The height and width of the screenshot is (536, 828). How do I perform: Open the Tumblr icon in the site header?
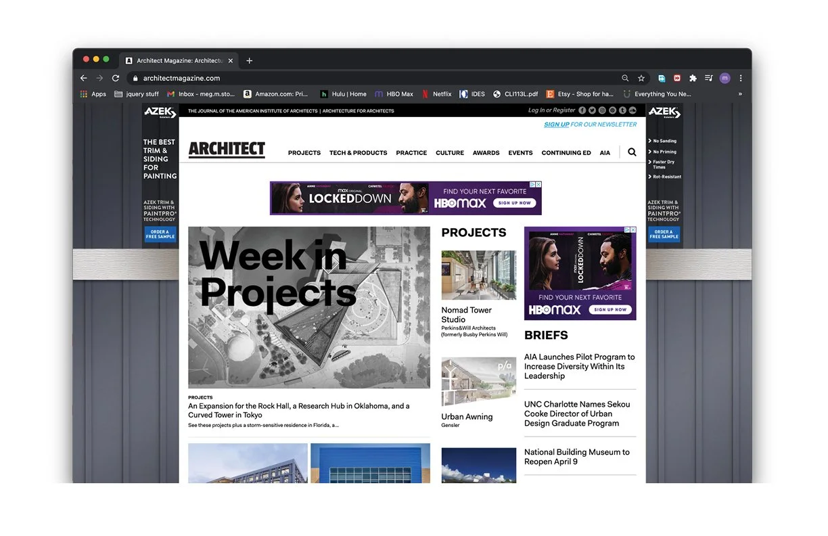[623, 110]
